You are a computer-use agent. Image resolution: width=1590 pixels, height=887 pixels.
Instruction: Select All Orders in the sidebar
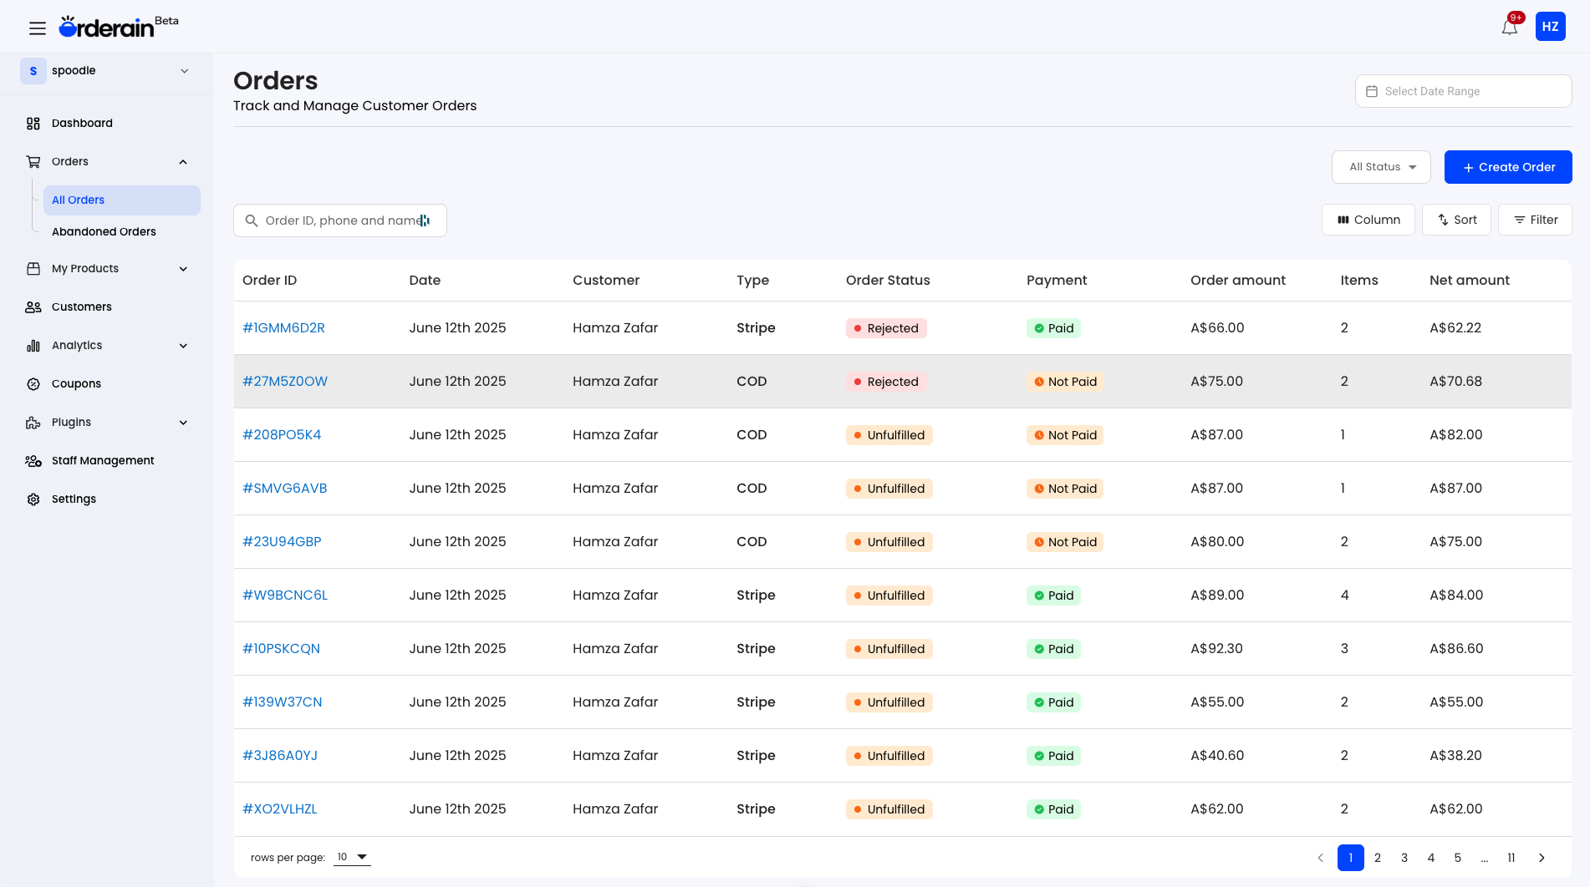point(78,200)
